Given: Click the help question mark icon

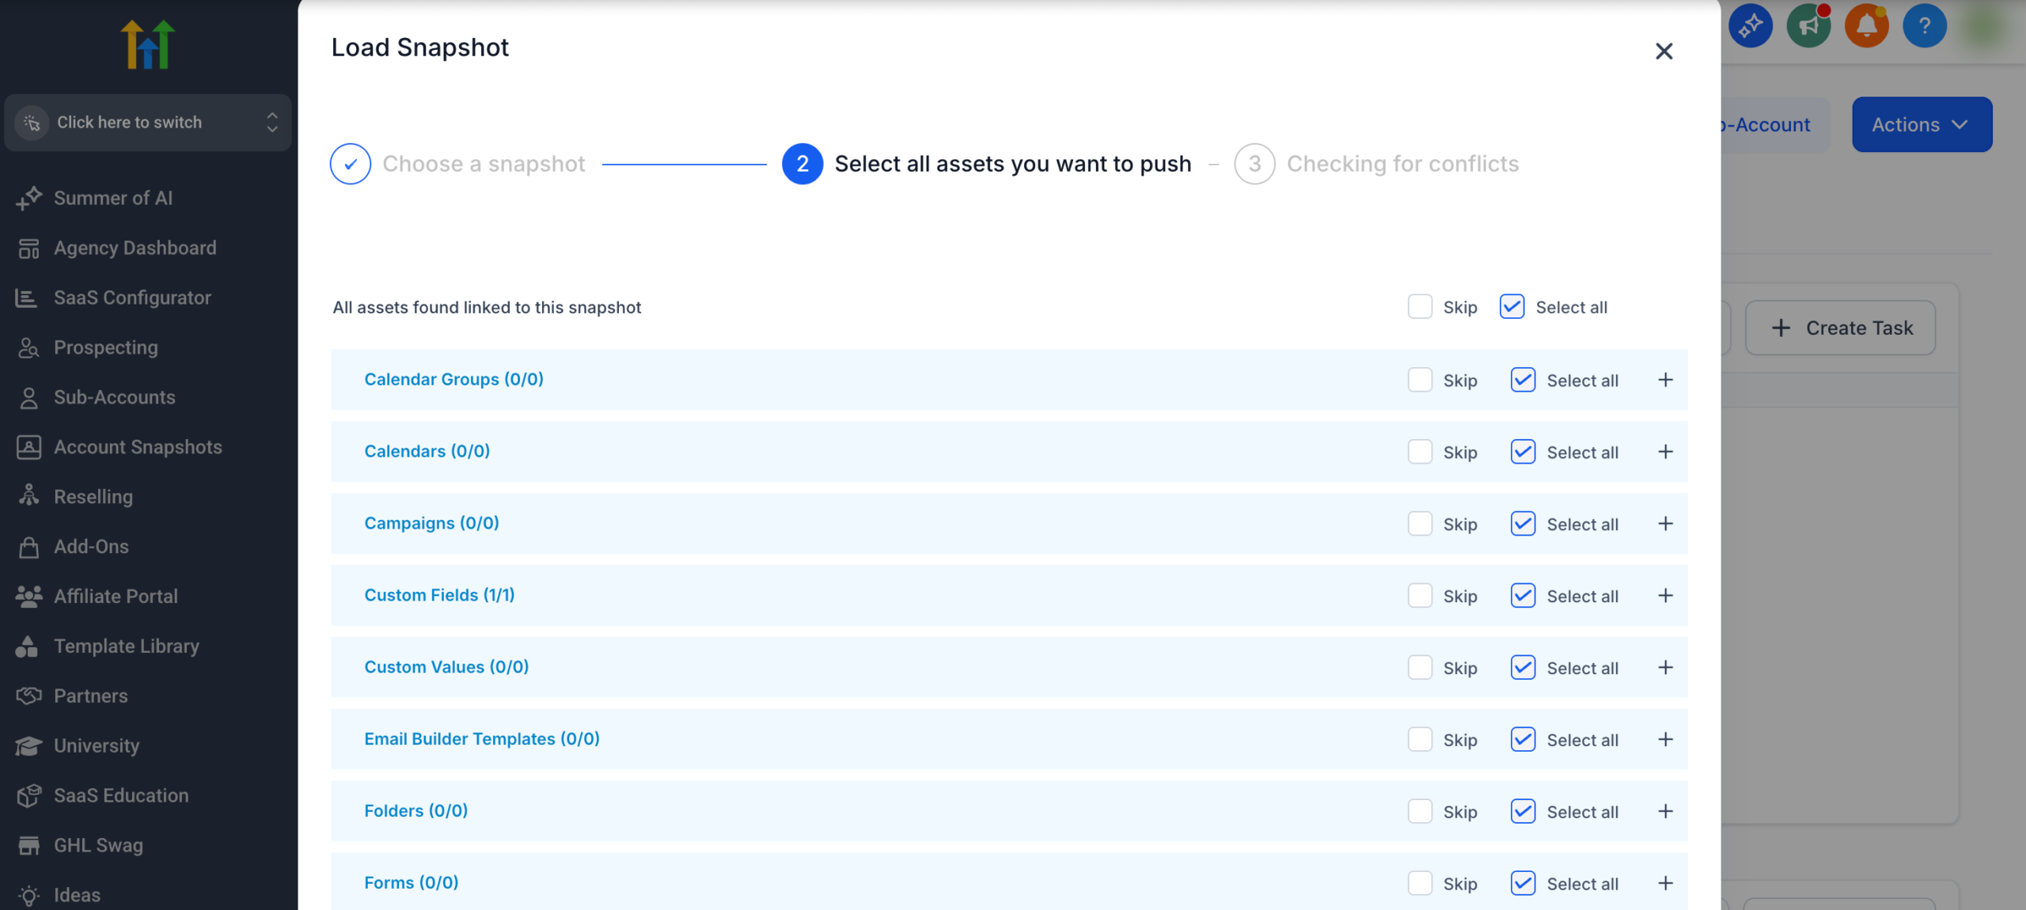Looking at the screenshot, I should (1925, 25).
